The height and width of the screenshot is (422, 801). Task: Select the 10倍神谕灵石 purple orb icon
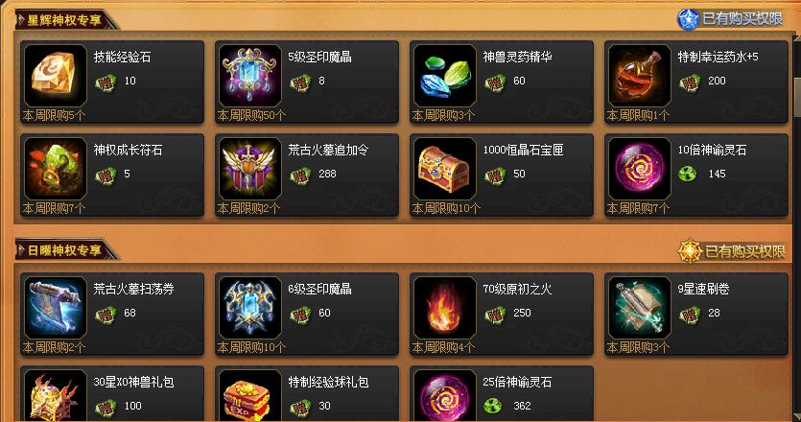coord(640,169)
